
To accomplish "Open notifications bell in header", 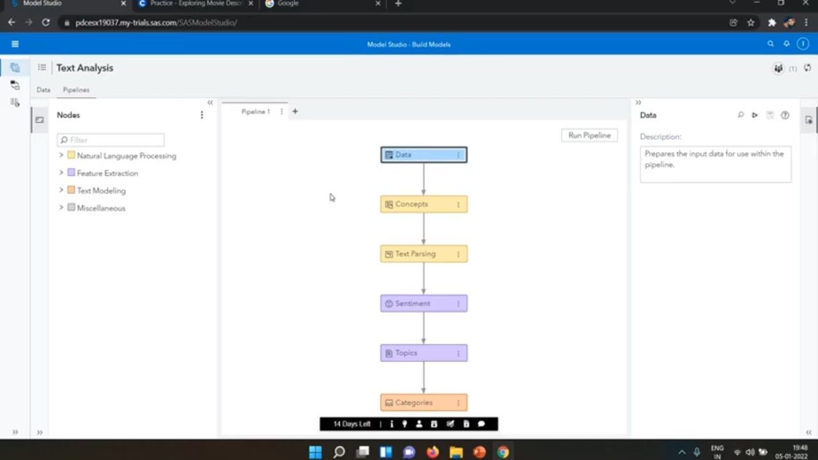I will point(787,44).
